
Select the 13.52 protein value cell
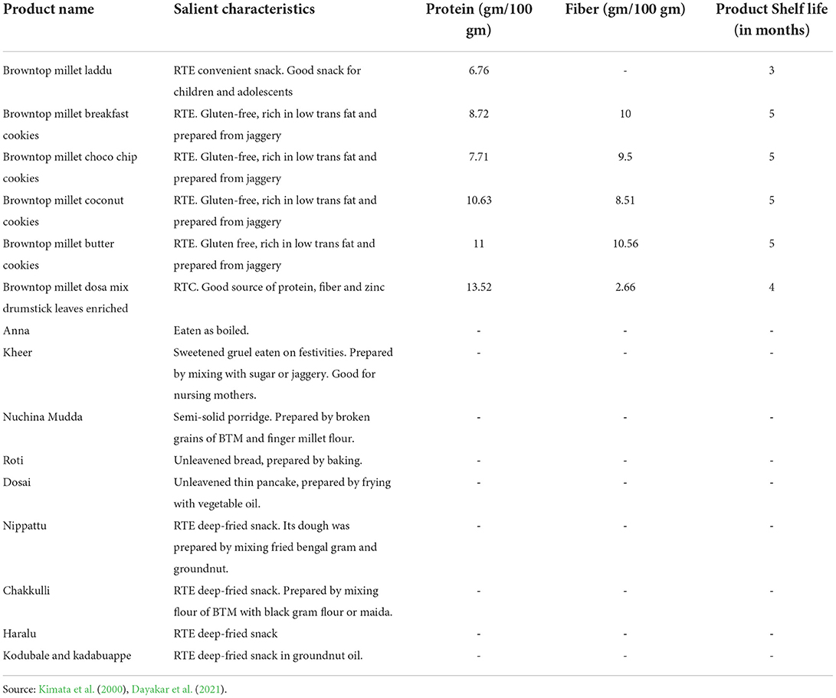click(x=478, y=288)
